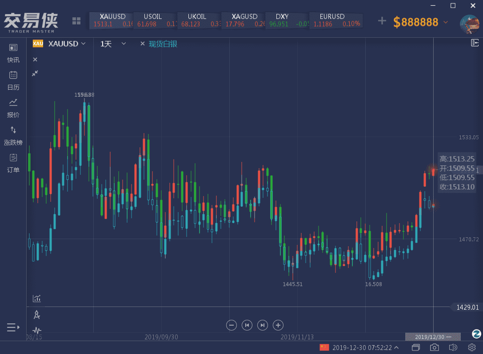Image resolution: width=483 pixels, height=354 pixels.
Task: Open the 日历 calendar icon in sidebar
Action: pos(13,80)
